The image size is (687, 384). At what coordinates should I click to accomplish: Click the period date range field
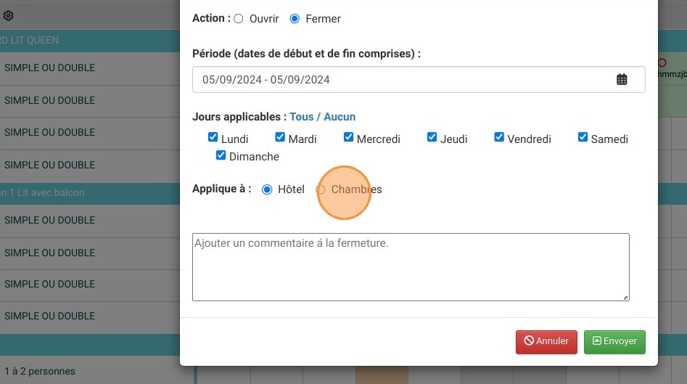pyautogui.click(x=419, y=79)
